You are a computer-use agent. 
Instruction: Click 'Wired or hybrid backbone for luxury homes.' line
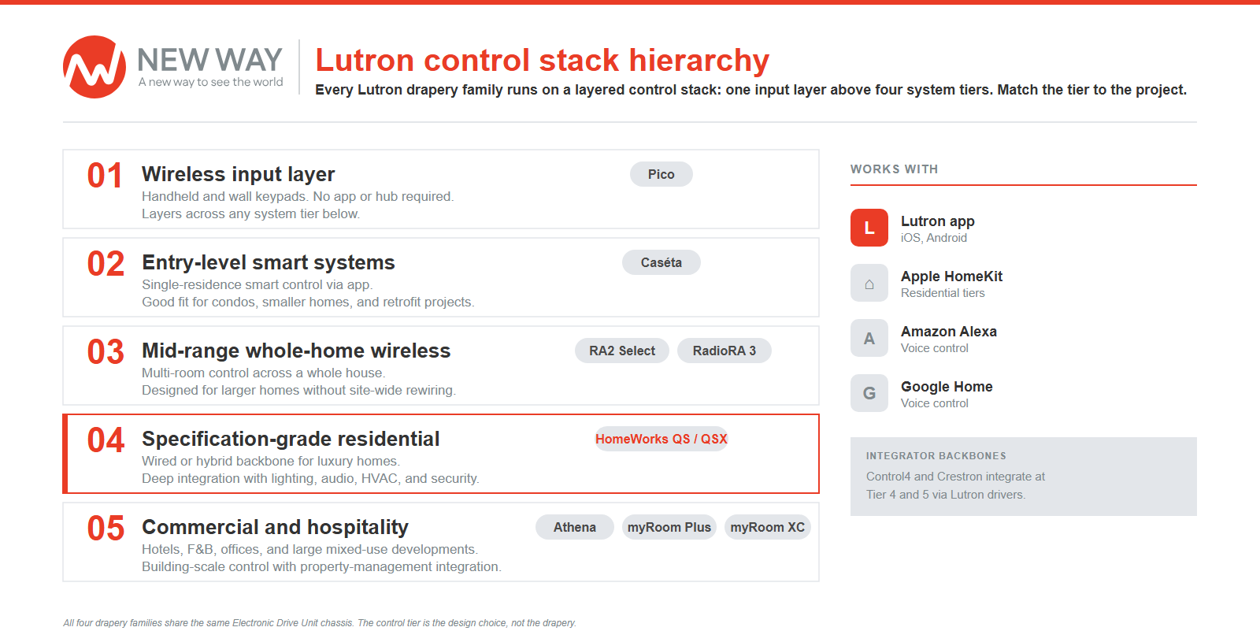[x=271, y=462]
